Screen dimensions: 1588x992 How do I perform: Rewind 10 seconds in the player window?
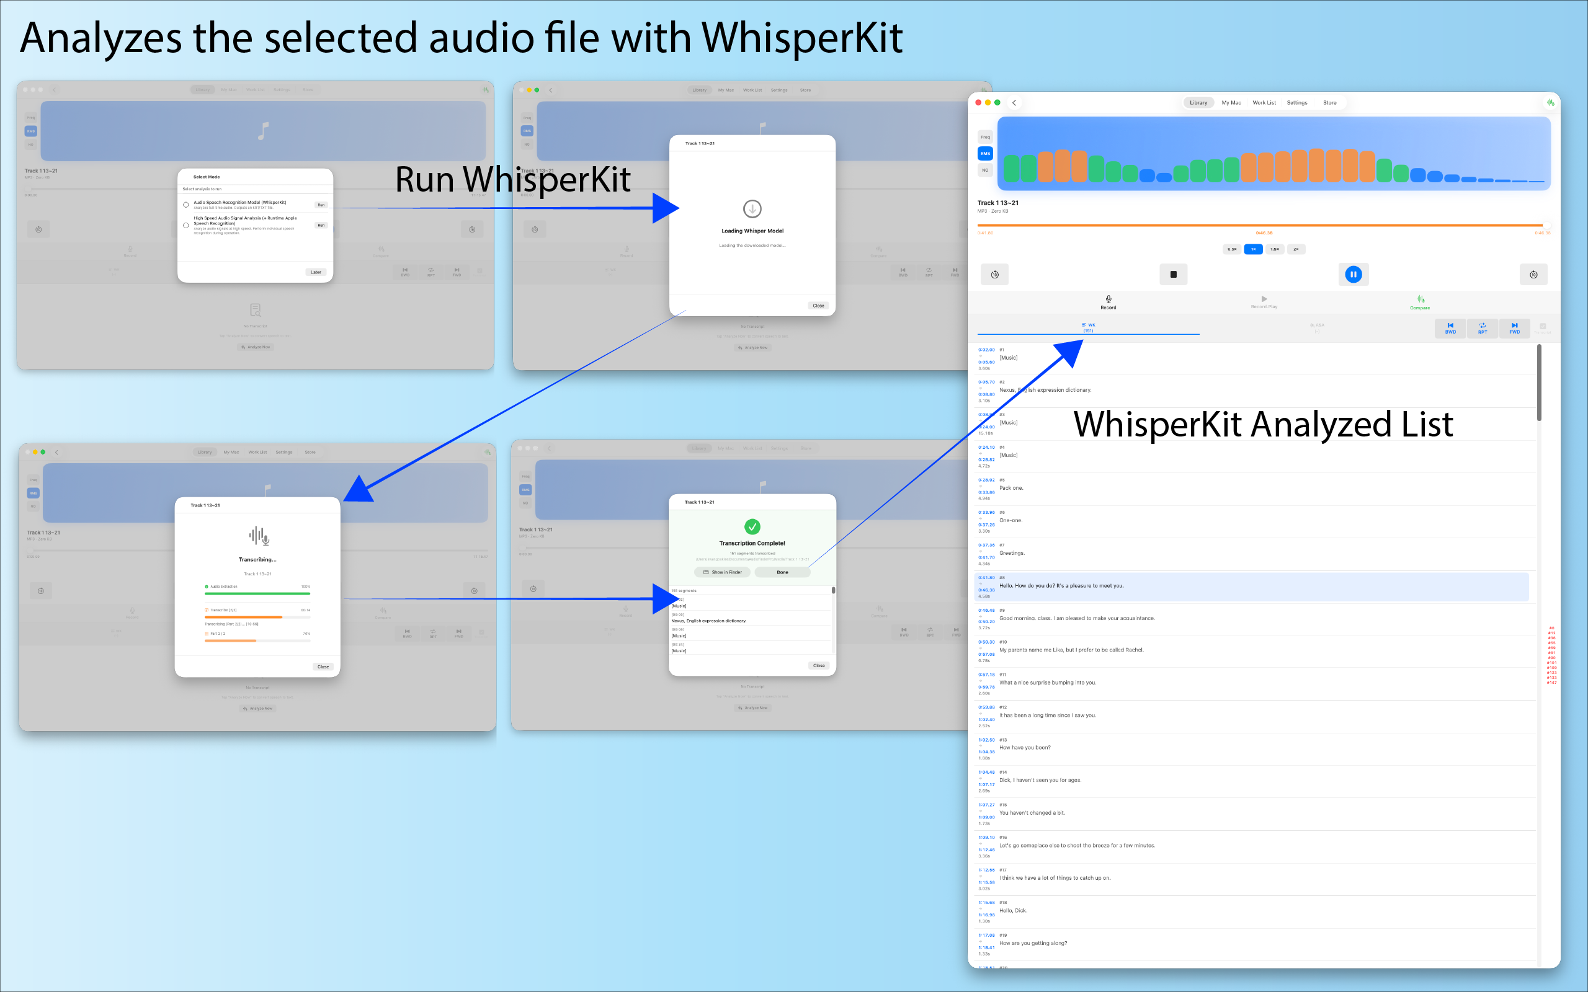pos(995,274)
